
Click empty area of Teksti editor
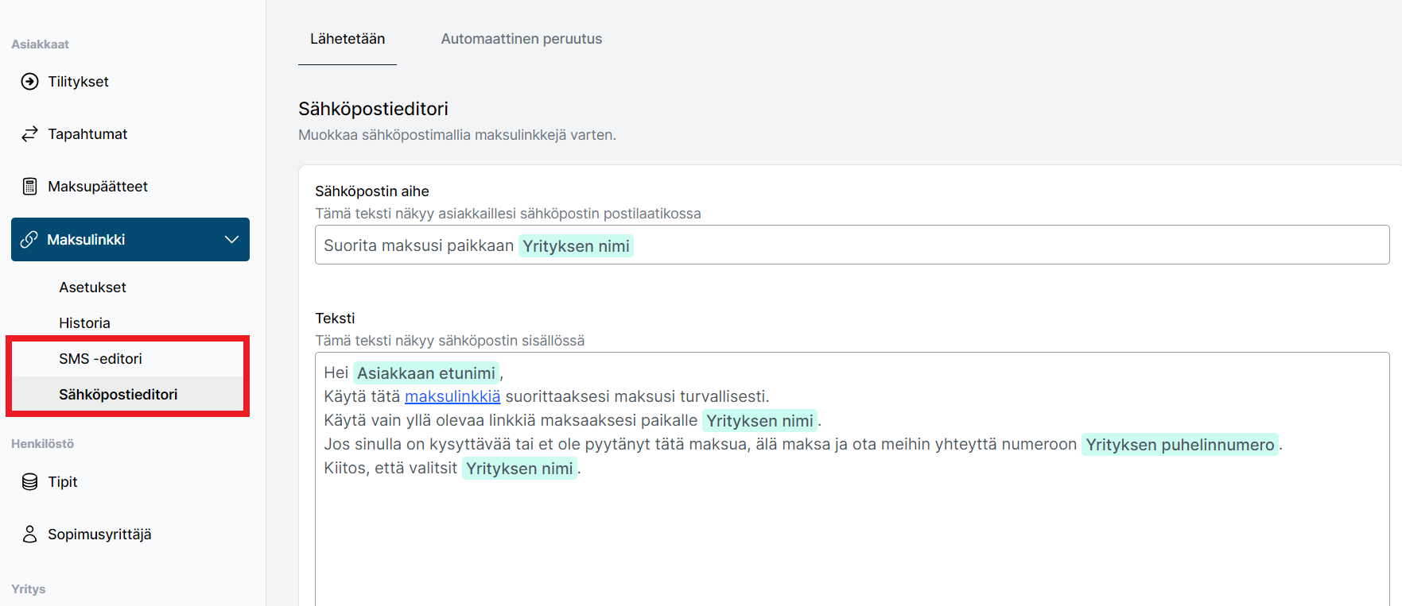point(852,540)
